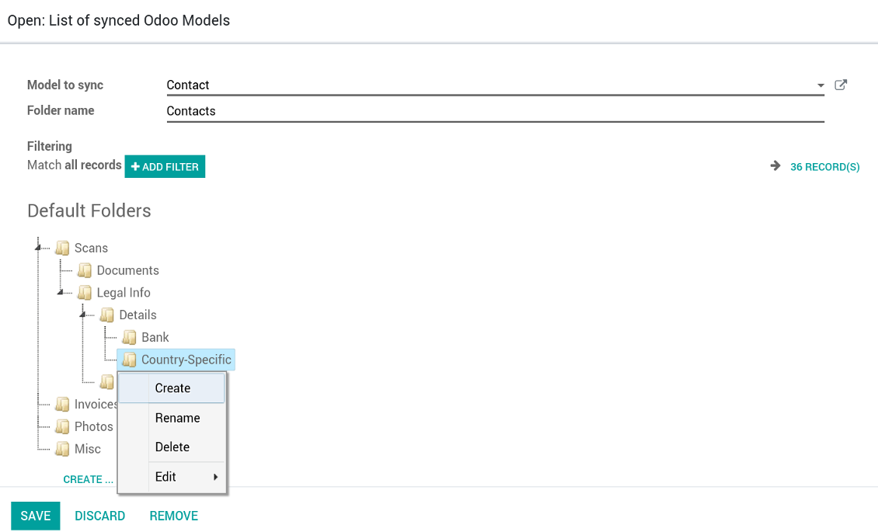
Task: Expand the Edit submenu
Action: point(186,477)
